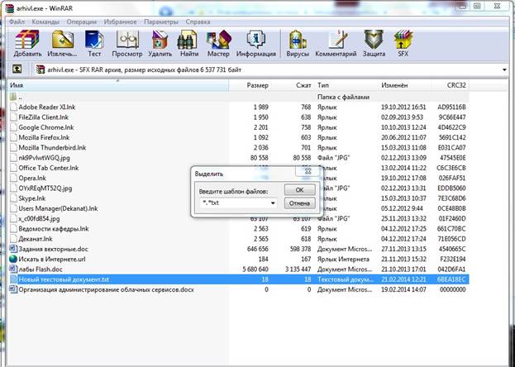Click date 27.11.2013 13:15
Screen dimensions: 515x367
click(403, 249)
